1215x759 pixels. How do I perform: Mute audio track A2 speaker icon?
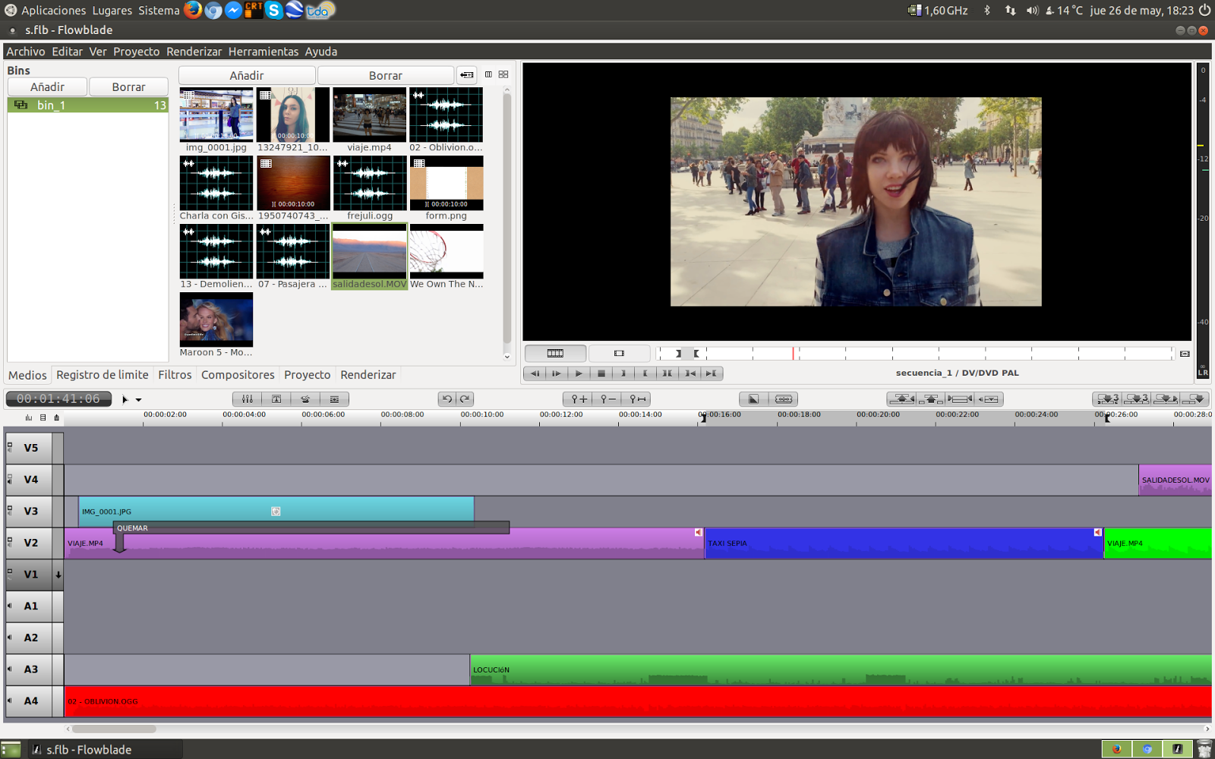click(10, 638)
